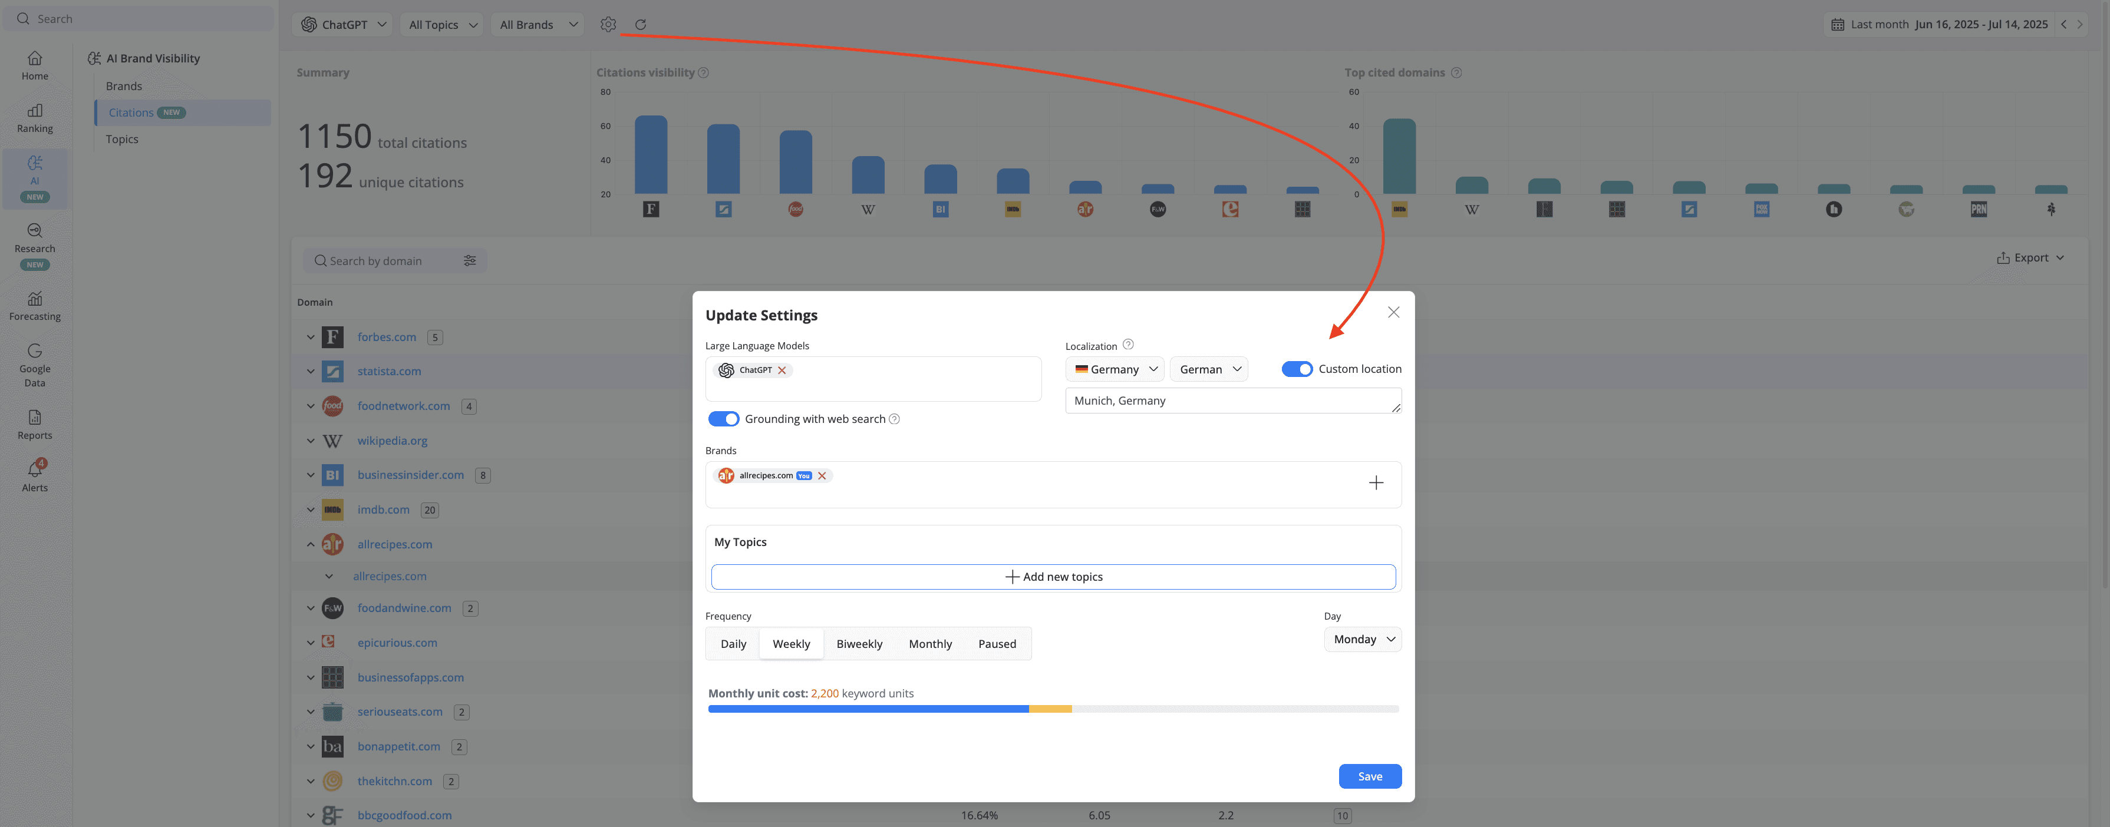Viewport: 2110px width, 827px height.
Task: Open businessinsider.com link
Action: pos(410,475)
